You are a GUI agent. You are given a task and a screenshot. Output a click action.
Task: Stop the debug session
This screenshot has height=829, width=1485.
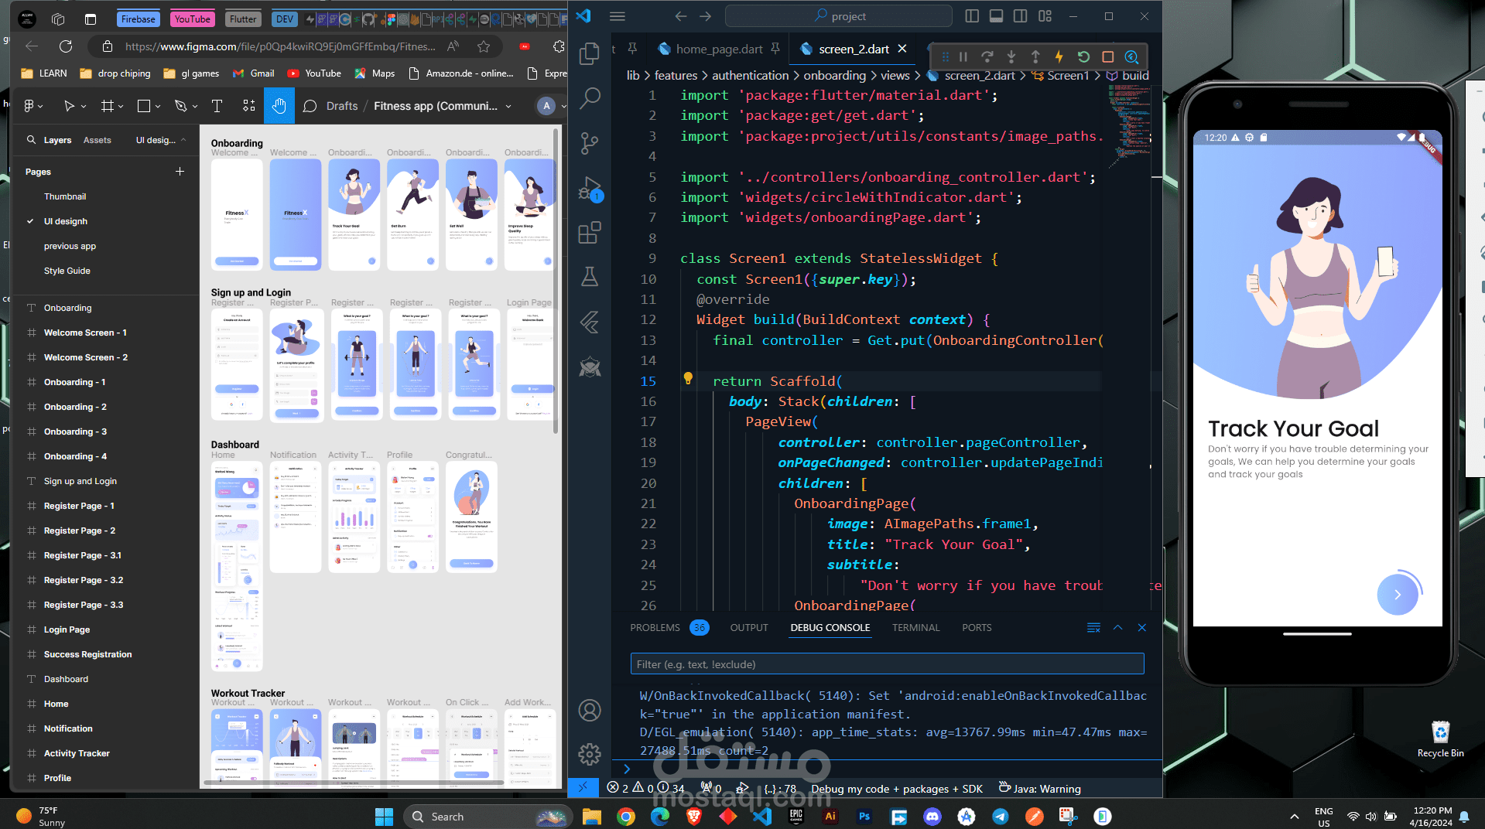coord(1107,56)
